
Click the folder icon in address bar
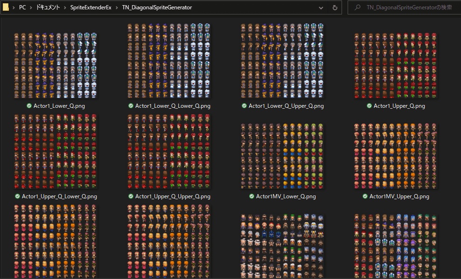click(5, 7)
